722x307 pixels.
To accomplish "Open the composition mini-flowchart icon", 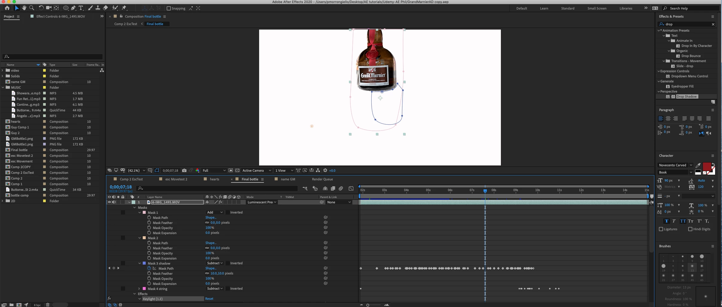I will (305, 188).
